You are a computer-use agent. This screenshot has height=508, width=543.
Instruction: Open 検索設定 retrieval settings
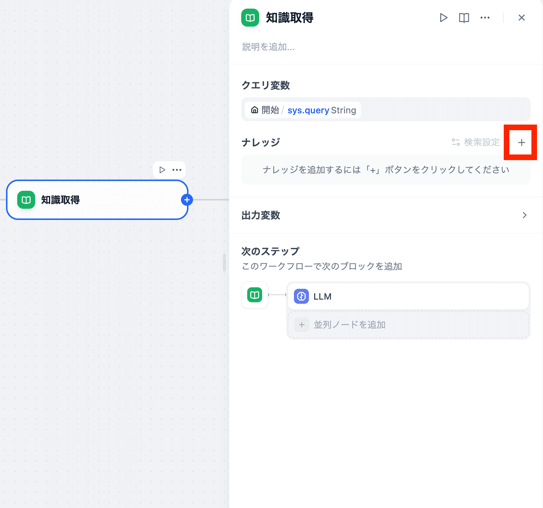point(476,142)
